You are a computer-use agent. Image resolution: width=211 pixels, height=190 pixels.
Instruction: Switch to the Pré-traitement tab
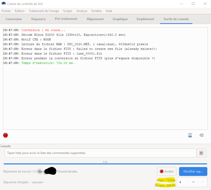tap(66, 19)
